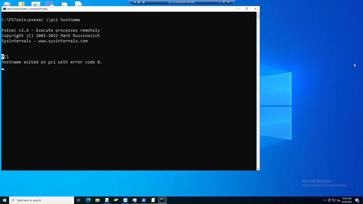Screen dimensions: 363x204
Task: Launch Microsoft Edge from the taskbar
Action: [88, 200]
